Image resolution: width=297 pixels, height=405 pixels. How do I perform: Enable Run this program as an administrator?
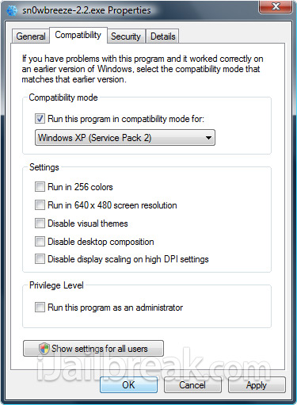pyautogui.click(x=40, y=308)
